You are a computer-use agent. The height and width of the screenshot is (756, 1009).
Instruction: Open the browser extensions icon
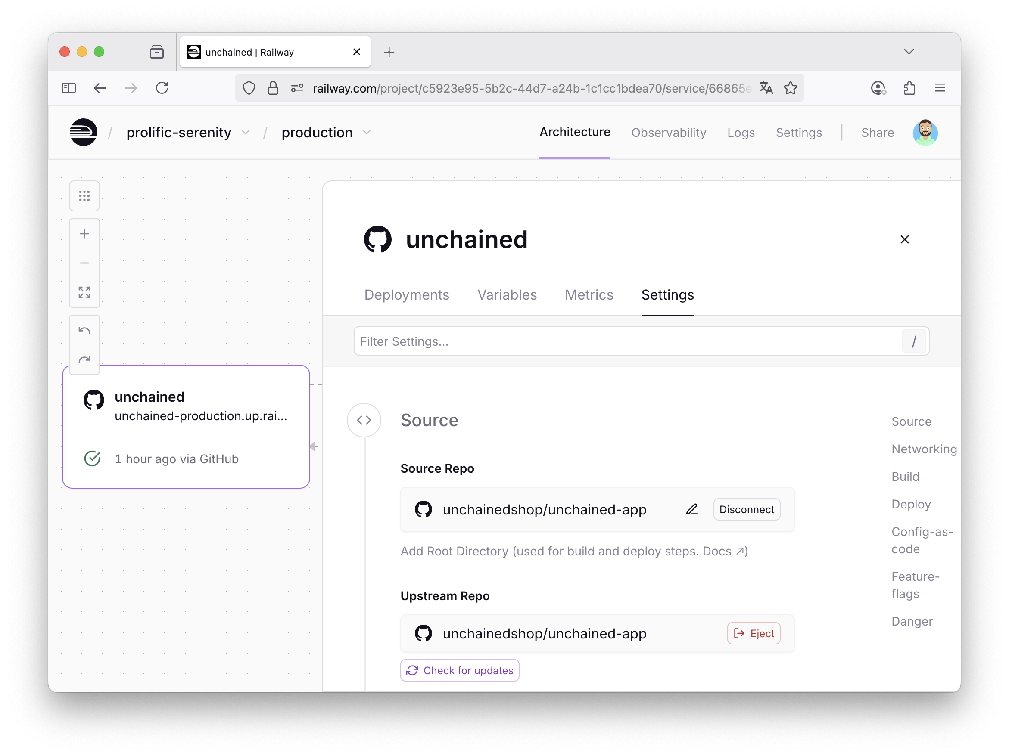pyautogui.click(x=909, y=87)
